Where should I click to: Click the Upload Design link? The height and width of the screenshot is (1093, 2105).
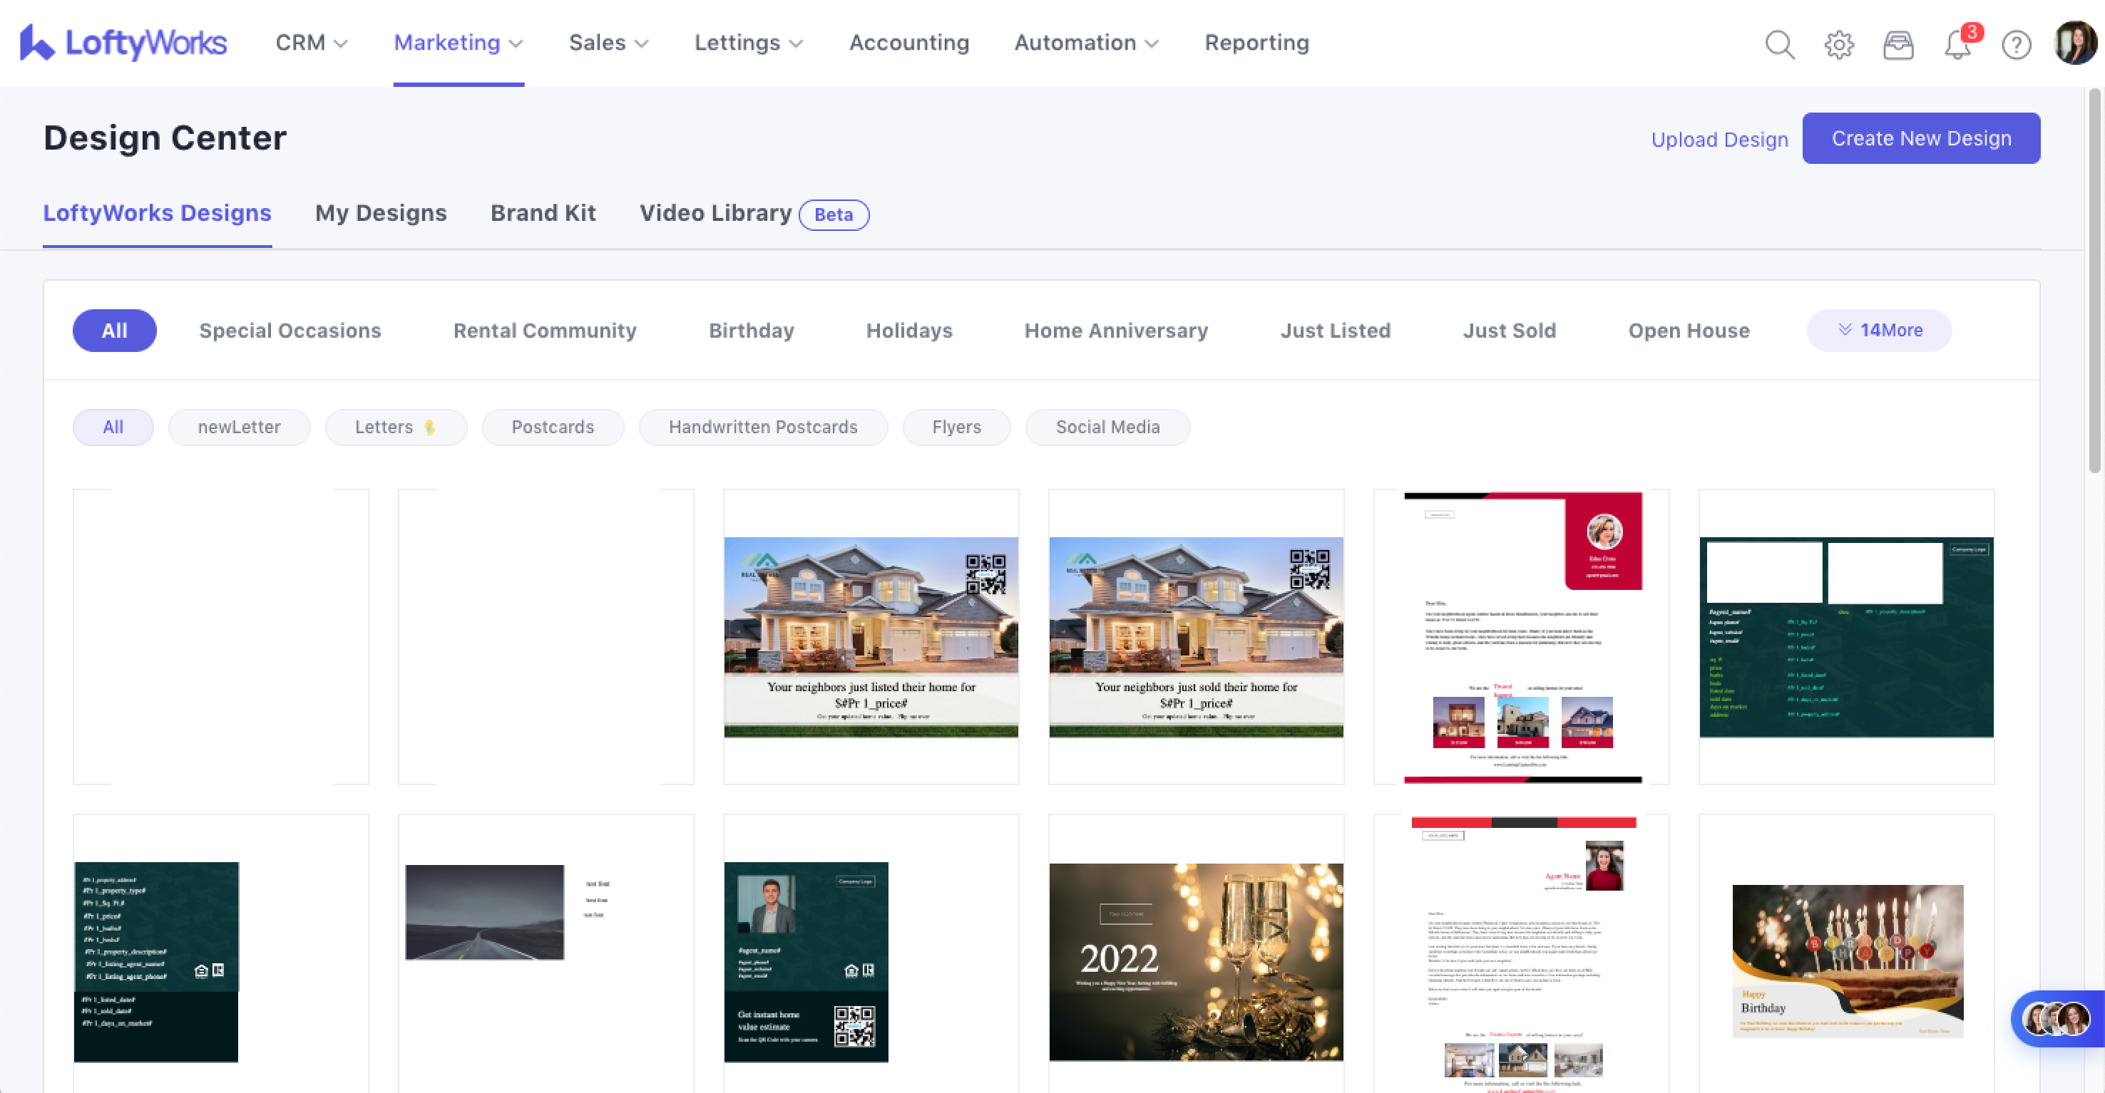(x=1719, y=140)
